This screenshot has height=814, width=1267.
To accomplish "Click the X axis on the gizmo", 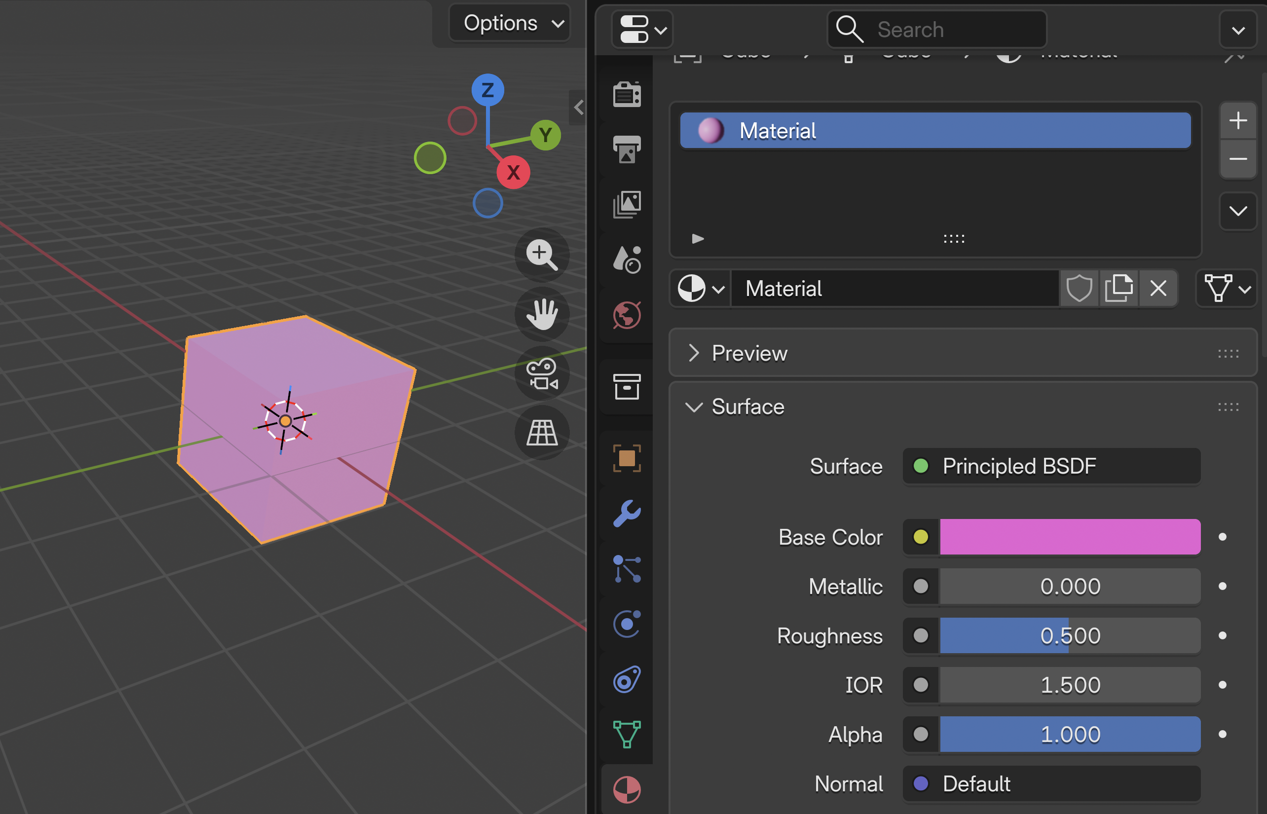I will click(x=513, y=172).
